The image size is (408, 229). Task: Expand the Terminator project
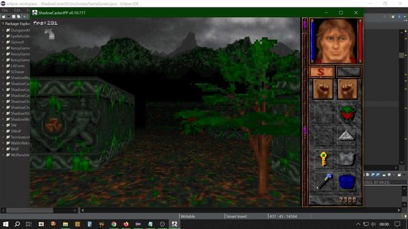click(3, 137)
